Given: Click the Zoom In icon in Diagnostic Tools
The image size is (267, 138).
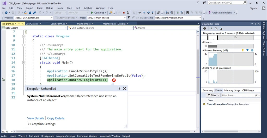Looking at the screenshot, I should click(211, 29).
